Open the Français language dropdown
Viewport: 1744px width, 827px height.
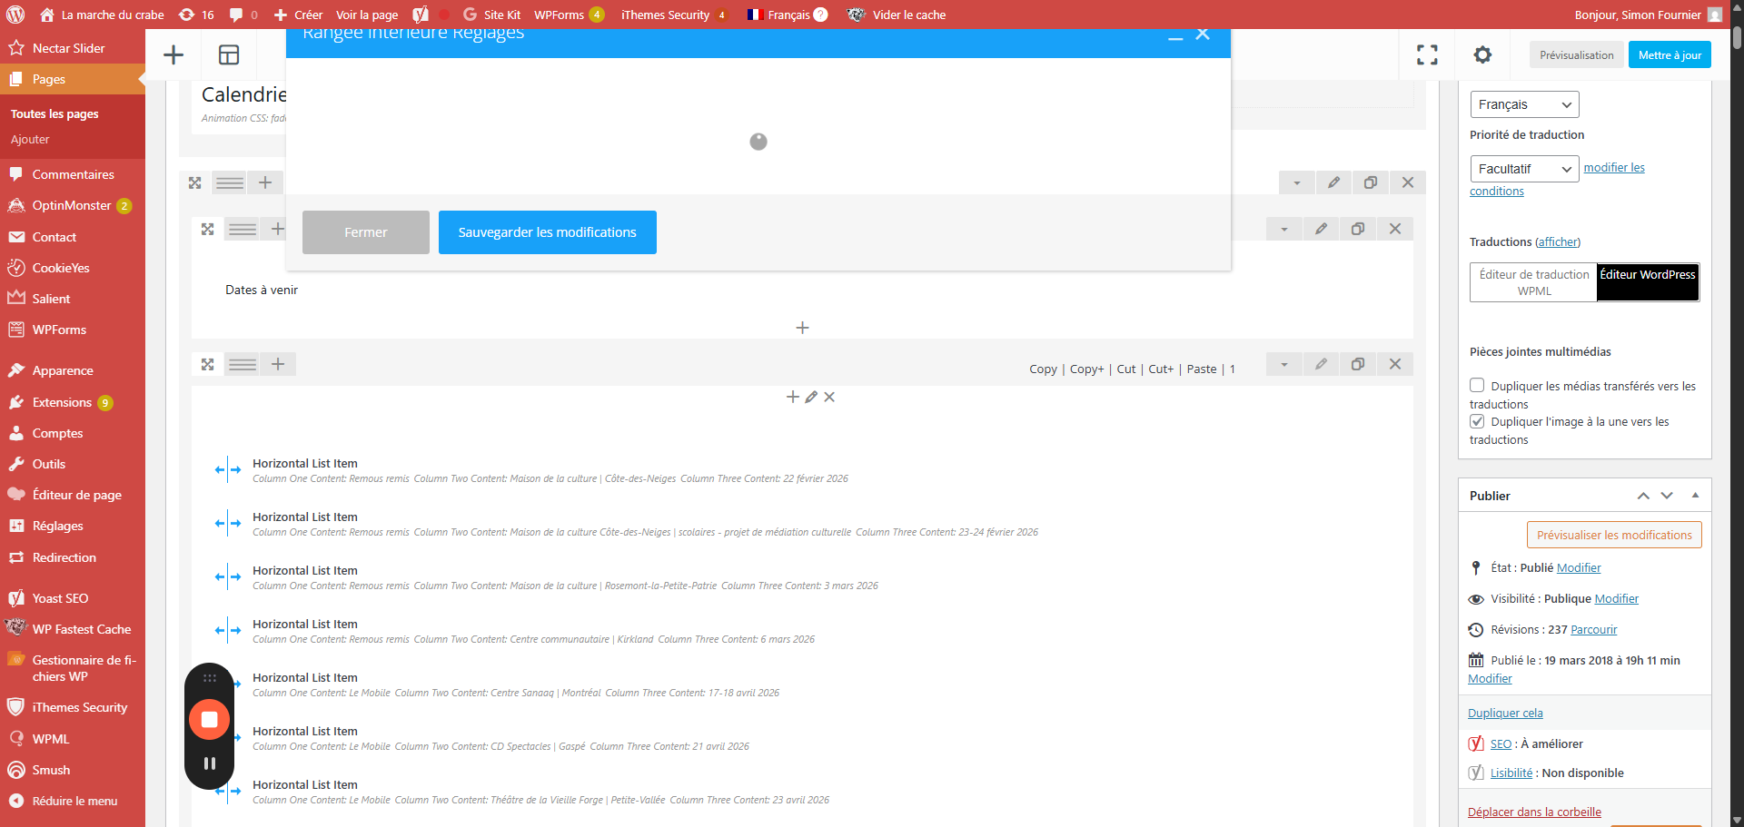(1524, 104)
